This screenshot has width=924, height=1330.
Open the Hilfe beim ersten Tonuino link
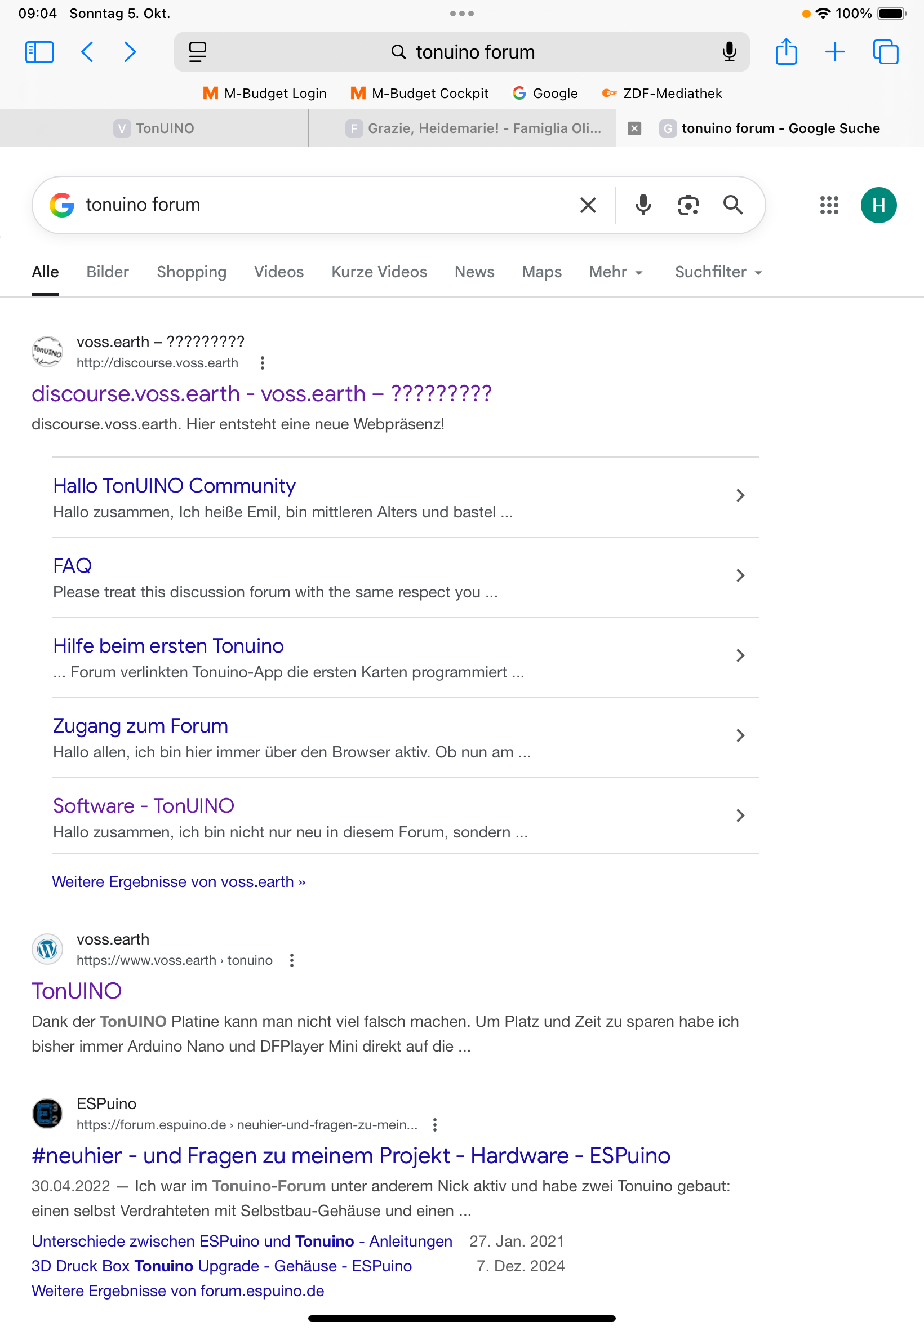click(168, 646)
